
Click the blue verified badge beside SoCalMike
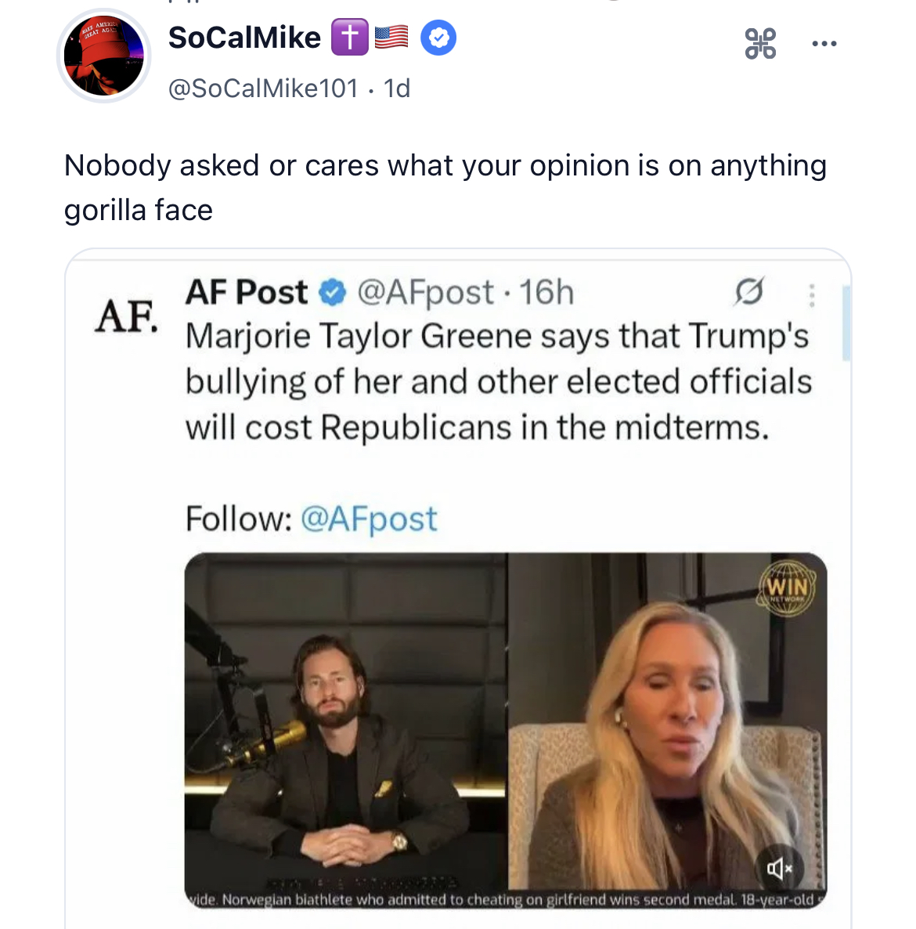pos(438,38)
